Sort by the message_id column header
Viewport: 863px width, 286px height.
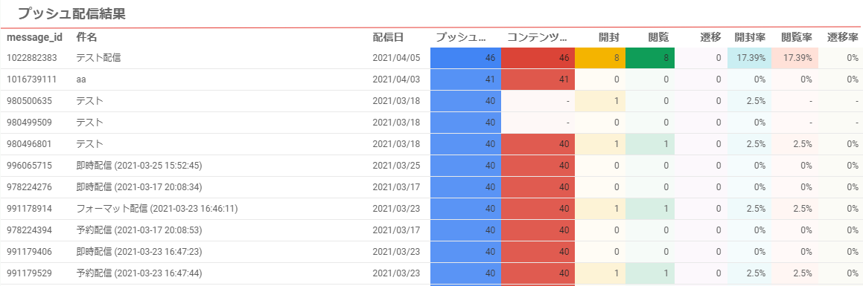pyautogui.click(x=34, y=37)
